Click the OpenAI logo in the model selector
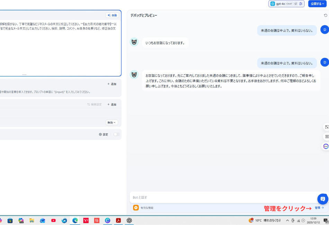Image resolution: width=329 pixels, height=225 pixels. point(272,4)
